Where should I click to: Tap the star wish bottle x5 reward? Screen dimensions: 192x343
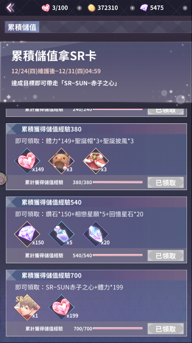coord(62,234)
